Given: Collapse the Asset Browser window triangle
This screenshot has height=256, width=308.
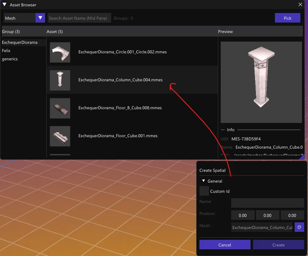Looking at the screenshot, I should click(x=4, y=4).
